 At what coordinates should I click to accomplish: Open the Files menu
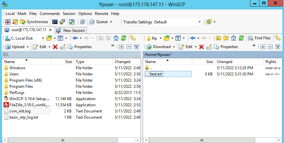(33, 14)
